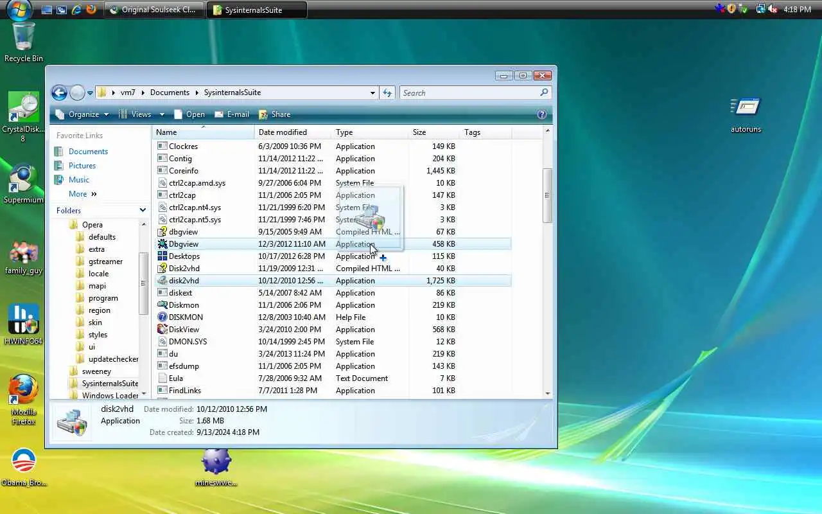Open the Views dropdown arrow

[x=162, y=114]
